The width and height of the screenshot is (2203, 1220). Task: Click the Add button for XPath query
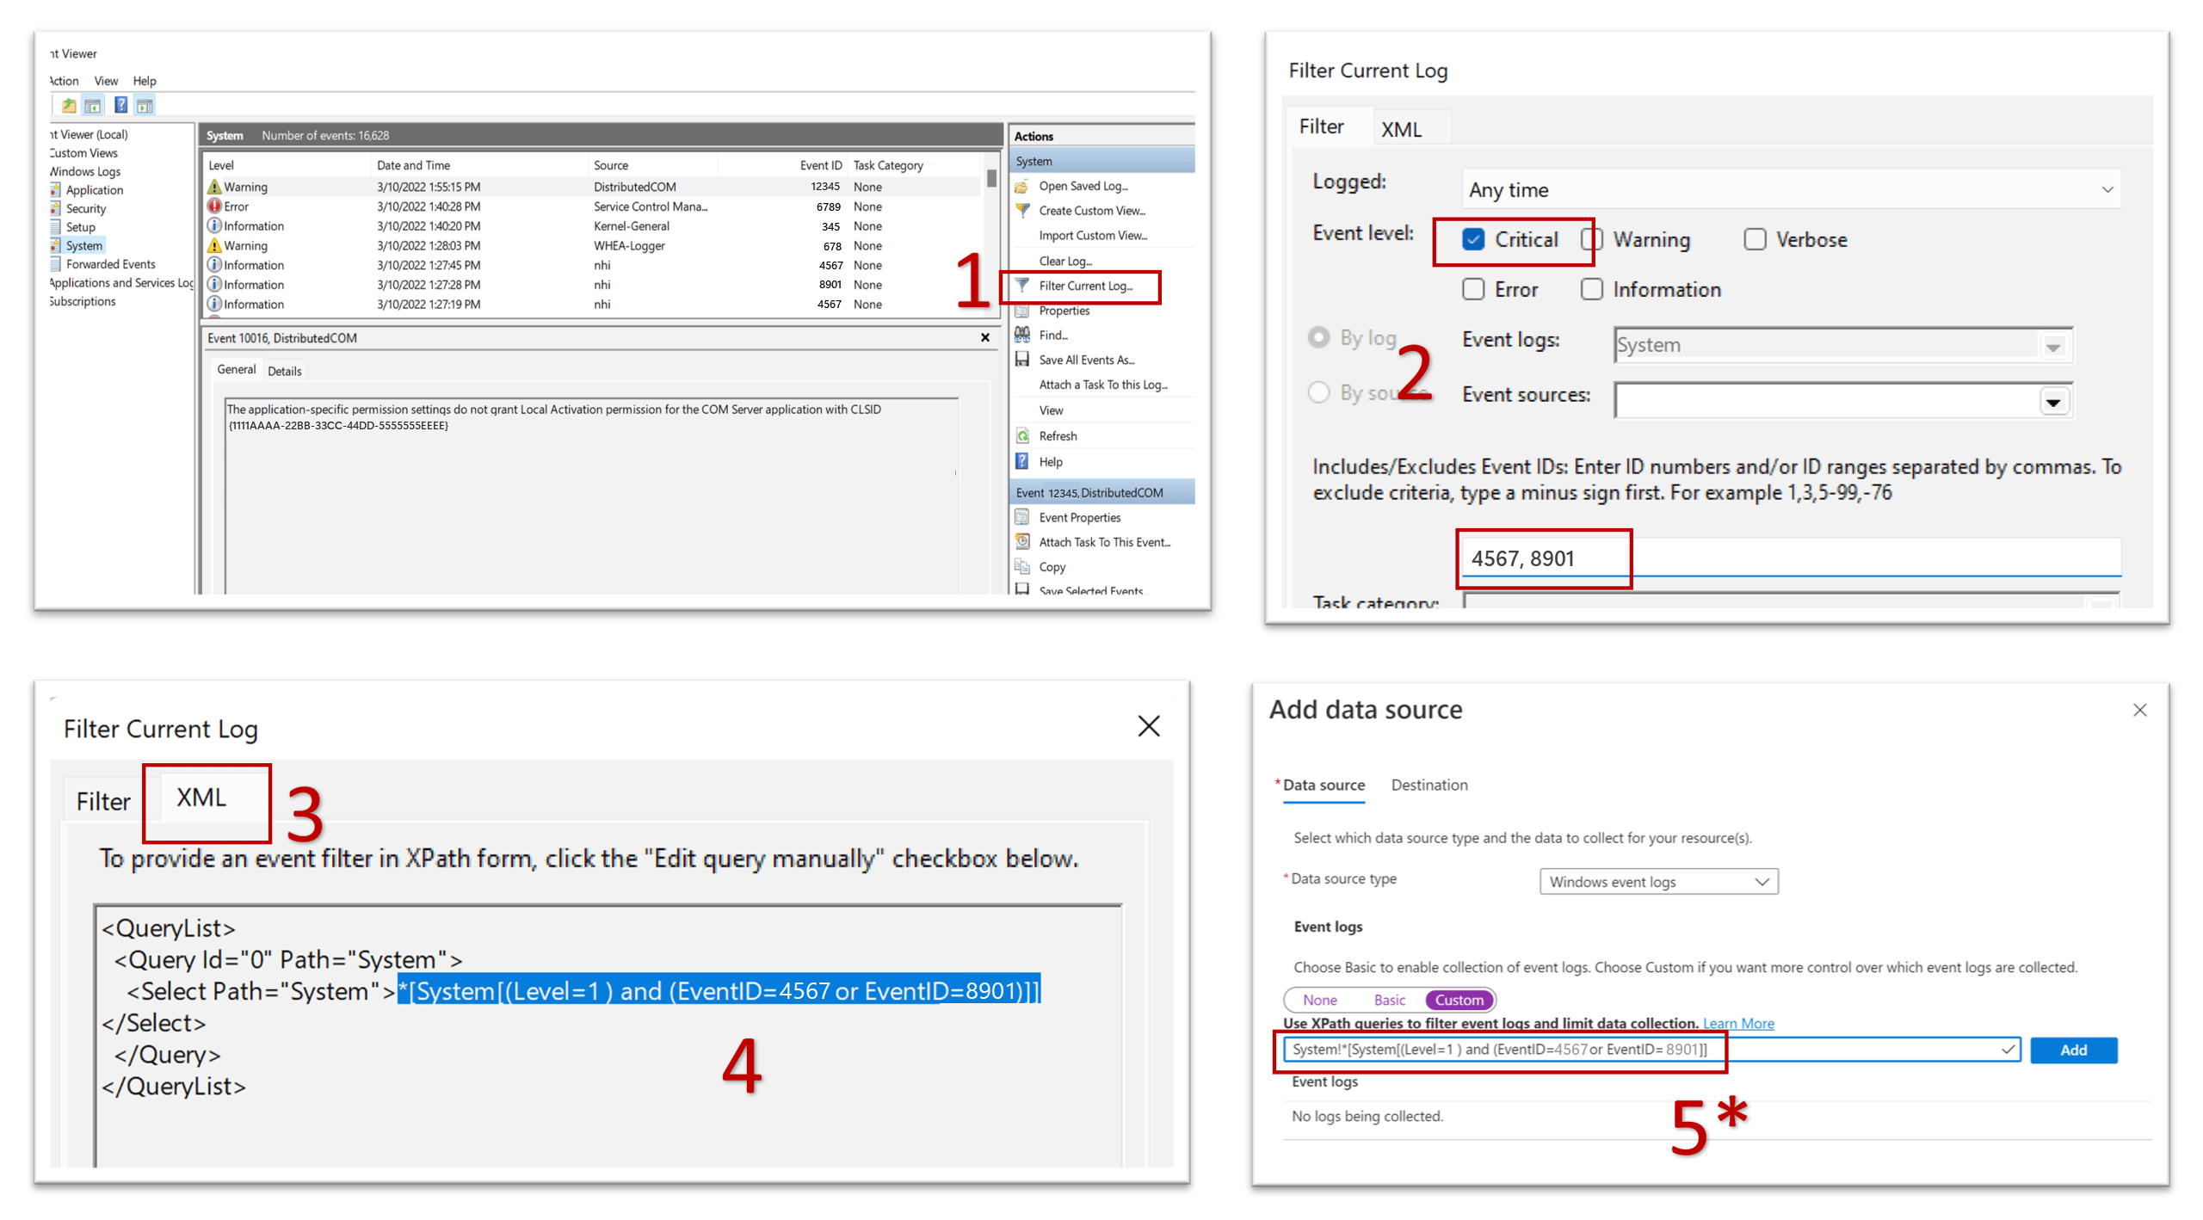(x=2074, y=1050)
